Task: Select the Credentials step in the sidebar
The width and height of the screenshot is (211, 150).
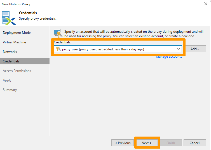Action: 25,61
